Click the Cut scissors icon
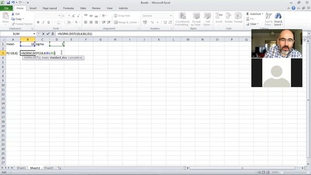 13,14
